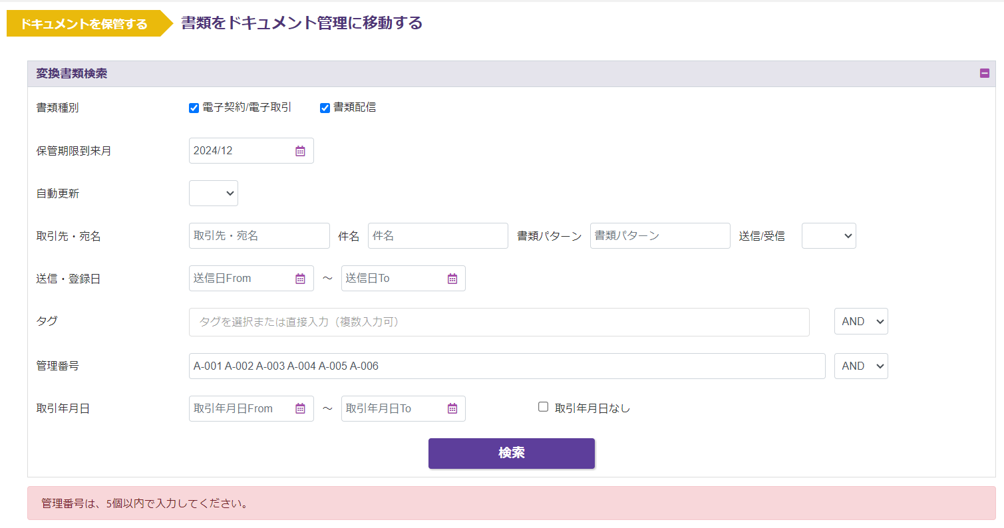Viewport: 1004px width, 528px height.
Task: Open the 自動更新 dropdown
Action: point(214,194)
